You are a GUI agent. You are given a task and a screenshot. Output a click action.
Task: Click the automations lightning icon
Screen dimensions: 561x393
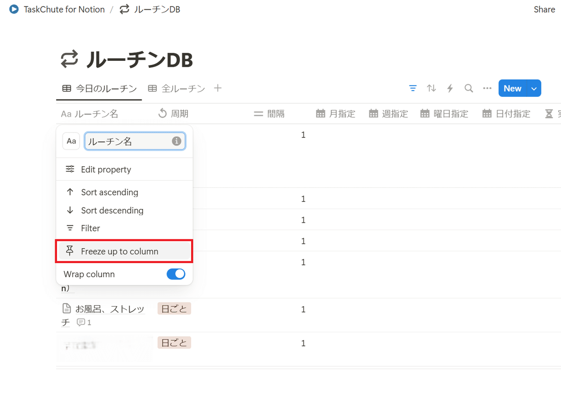click(450, 88)
